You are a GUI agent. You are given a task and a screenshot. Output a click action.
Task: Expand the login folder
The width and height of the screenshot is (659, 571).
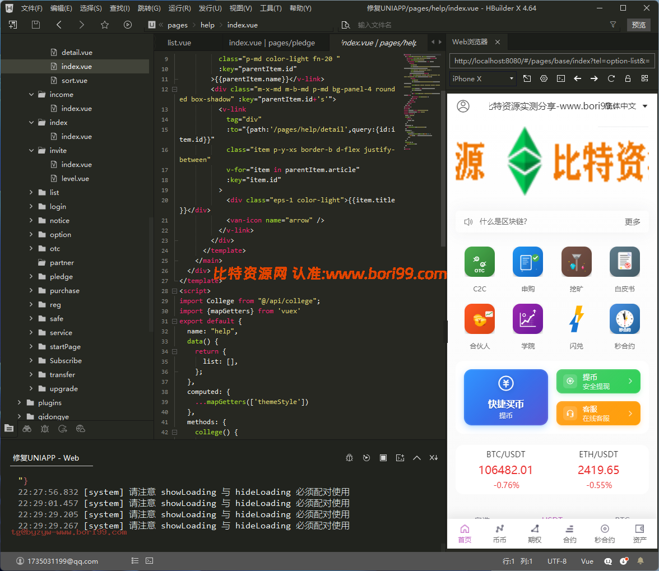tap(31, 206)
